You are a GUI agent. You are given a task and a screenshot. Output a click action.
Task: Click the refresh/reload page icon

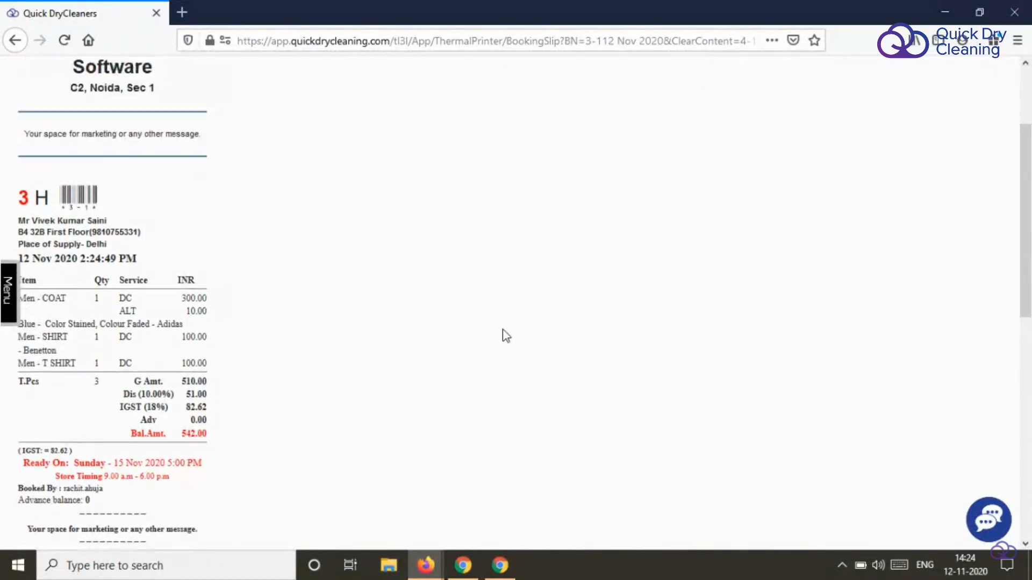pyautogui.click(x=64, y=40)
